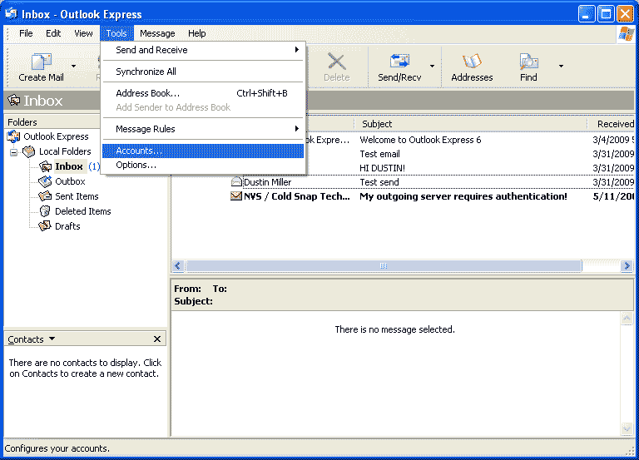Expand the Message Rules submenu
The height and width of the screenshot is (460, 639).
pos(203,129)
